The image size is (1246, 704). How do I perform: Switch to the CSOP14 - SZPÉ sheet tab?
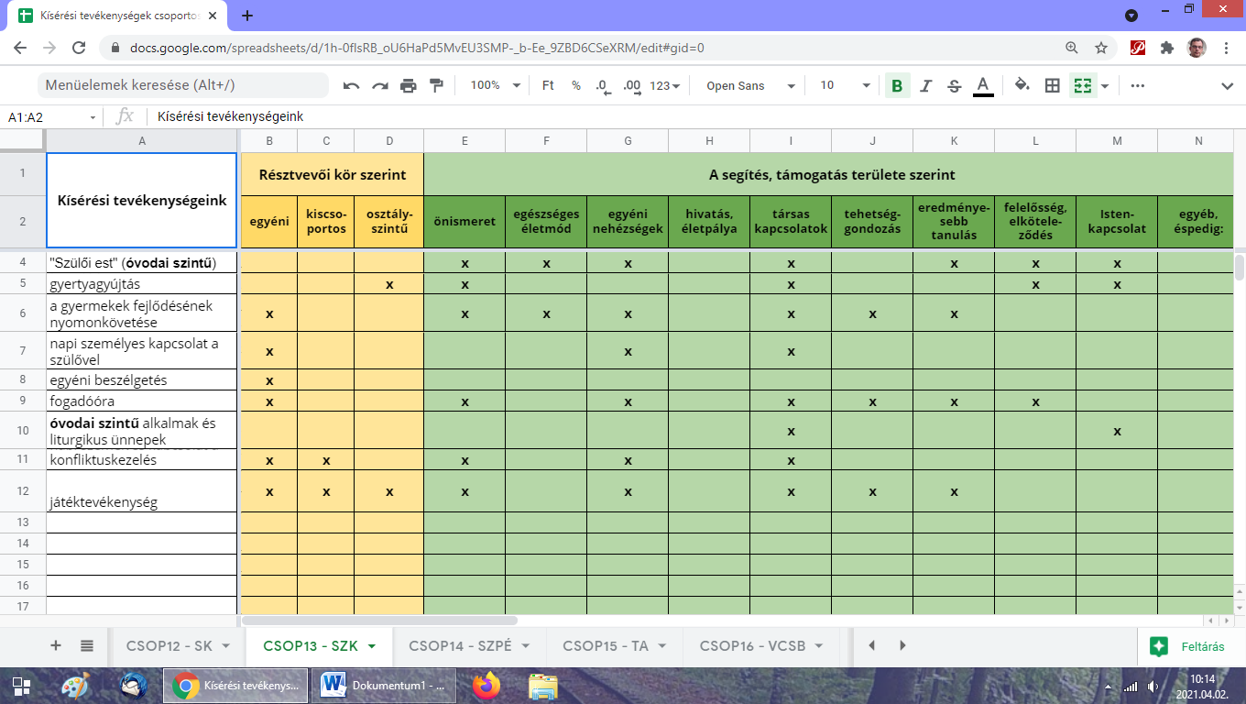460,645
